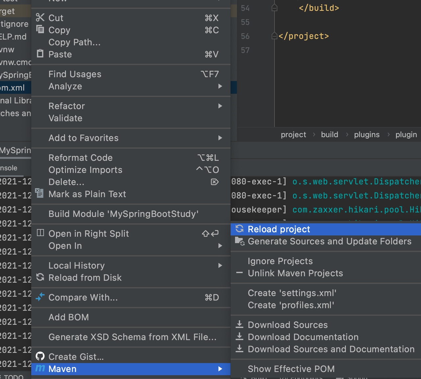This screenshot has width=421, height=379.
Task: Collapse the fold marker at line 54
Action: pos(275,8)
